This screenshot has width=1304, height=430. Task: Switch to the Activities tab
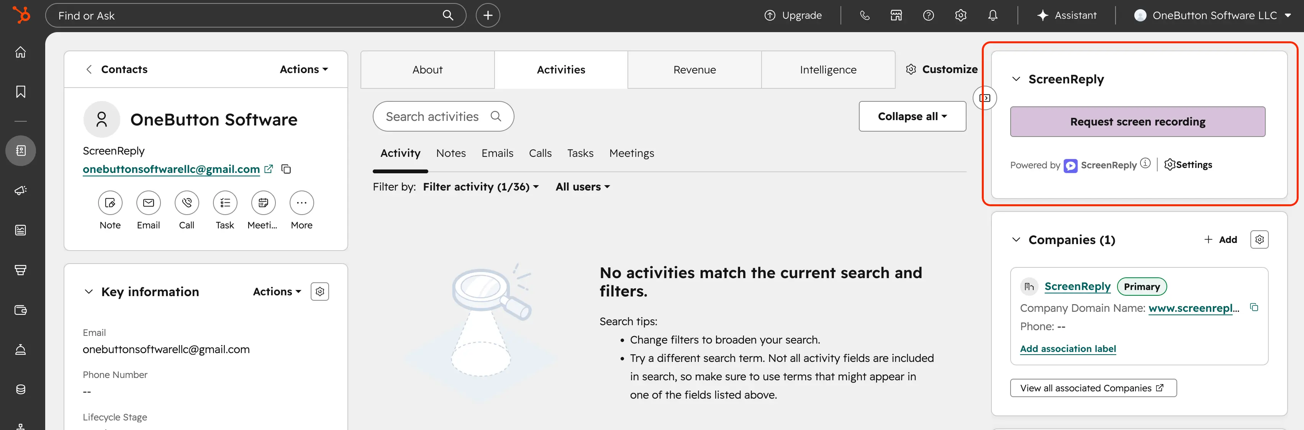coord(561,70)
